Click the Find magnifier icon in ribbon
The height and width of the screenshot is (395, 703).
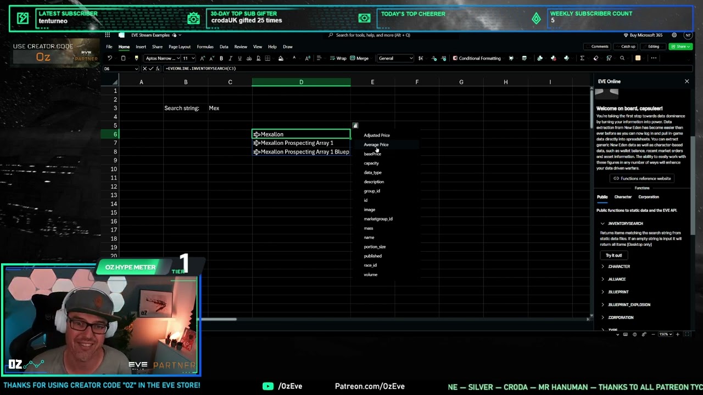[622, 58]
